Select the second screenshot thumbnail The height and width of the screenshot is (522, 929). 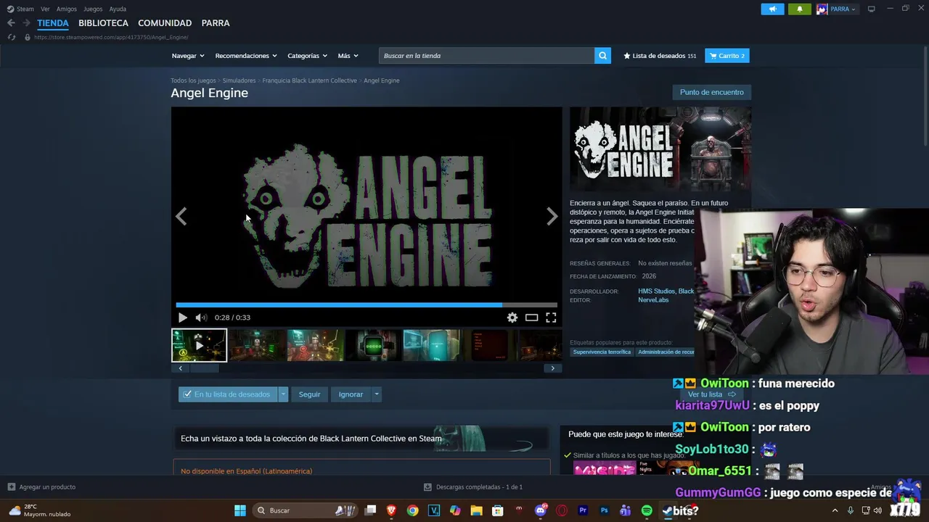pos(258,345)
